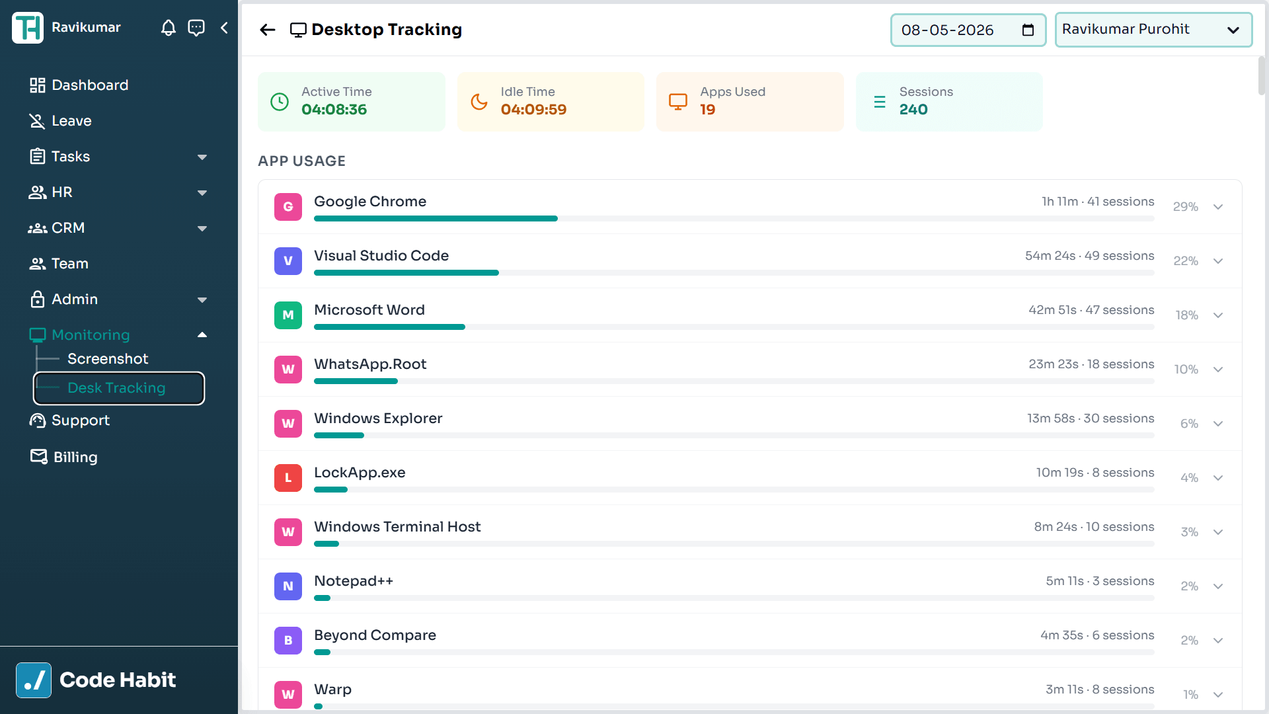
Task: Expand the HR menu arrow
Action: pos(202,193)
